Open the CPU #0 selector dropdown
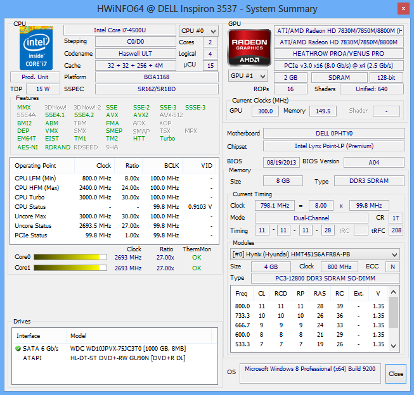The image size is (414, 395). click(x=198, y=31)
